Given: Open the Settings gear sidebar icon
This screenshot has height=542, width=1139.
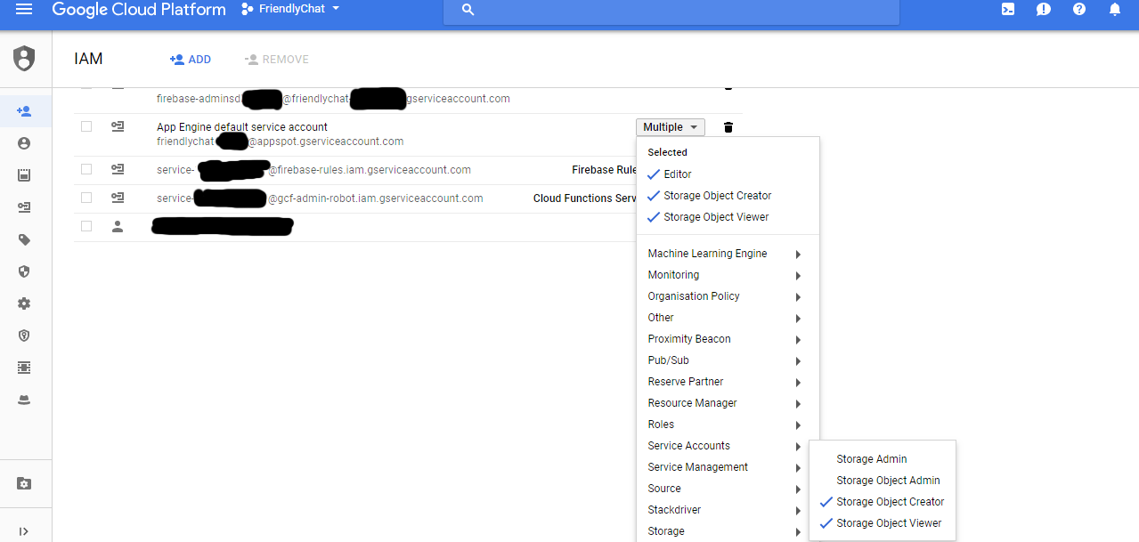Looking at the screenshot, I should (x=24, y=303).
